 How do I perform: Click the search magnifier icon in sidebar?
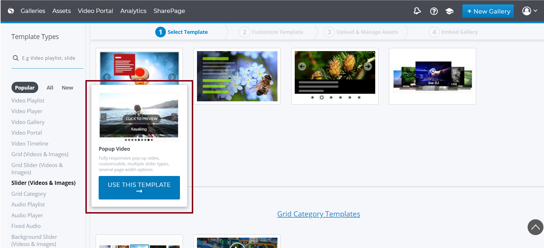tap(16, 58)
